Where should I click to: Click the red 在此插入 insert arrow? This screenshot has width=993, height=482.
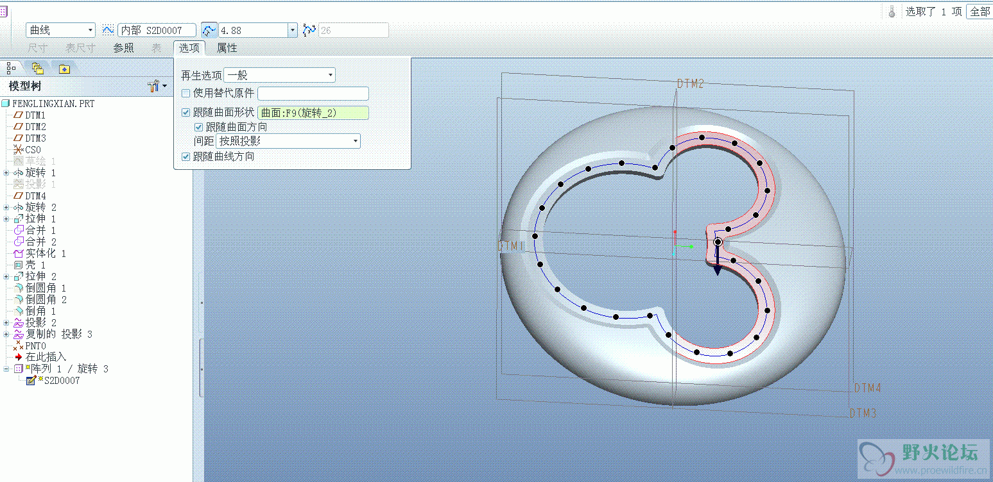pos(18,357)
